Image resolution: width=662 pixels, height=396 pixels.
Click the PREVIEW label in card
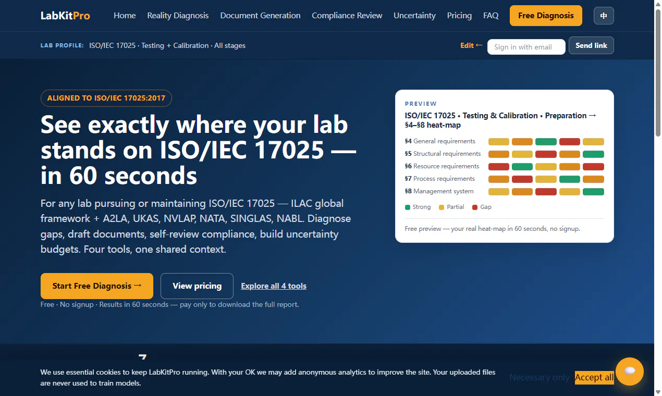[421, 104]
